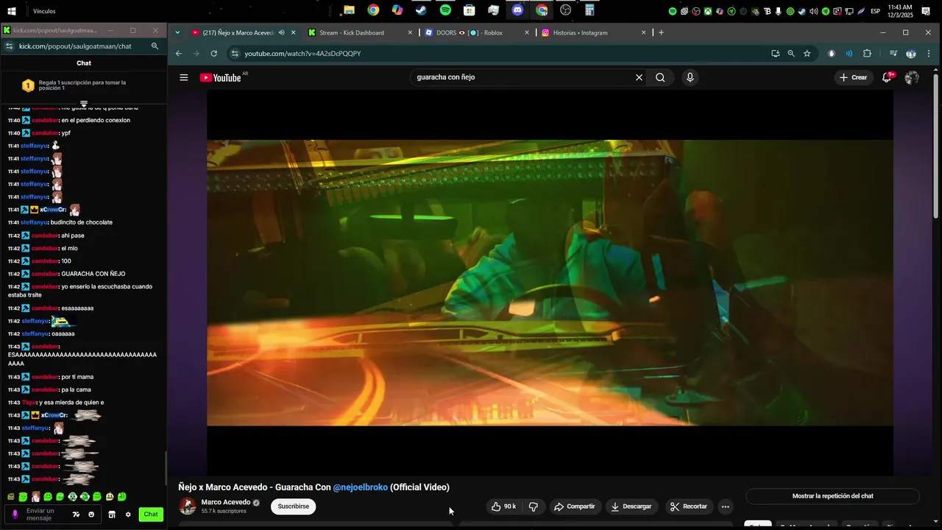This screenshot has width=942, height=530.
Task: Open Kick popout site info icon
Action: click(x=8, y=46)
